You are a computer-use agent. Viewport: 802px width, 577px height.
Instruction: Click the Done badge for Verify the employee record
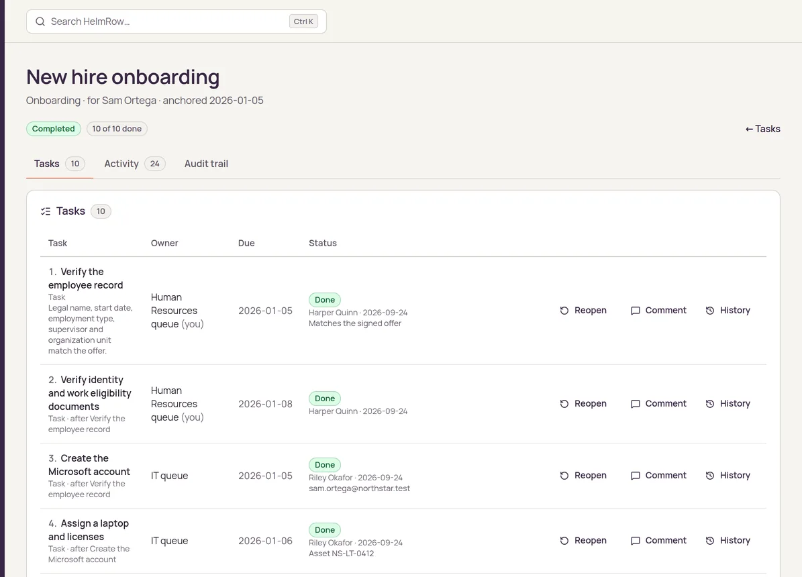[325, 300]
